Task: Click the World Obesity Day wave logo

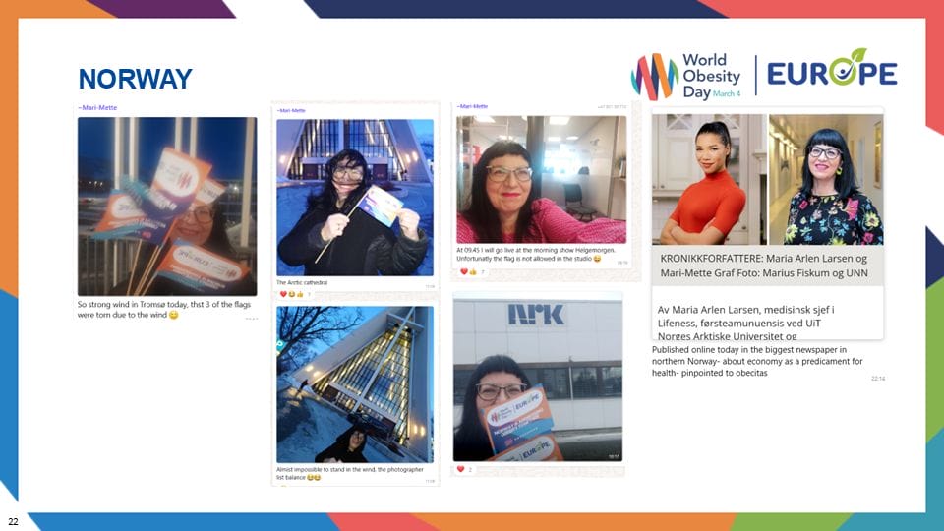Action: [649, 76]
